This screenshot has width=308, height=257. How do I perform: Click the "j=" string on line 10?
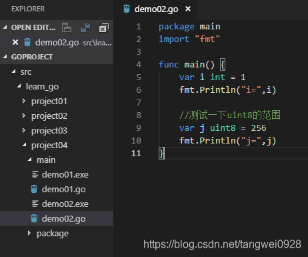click(251, 141)
